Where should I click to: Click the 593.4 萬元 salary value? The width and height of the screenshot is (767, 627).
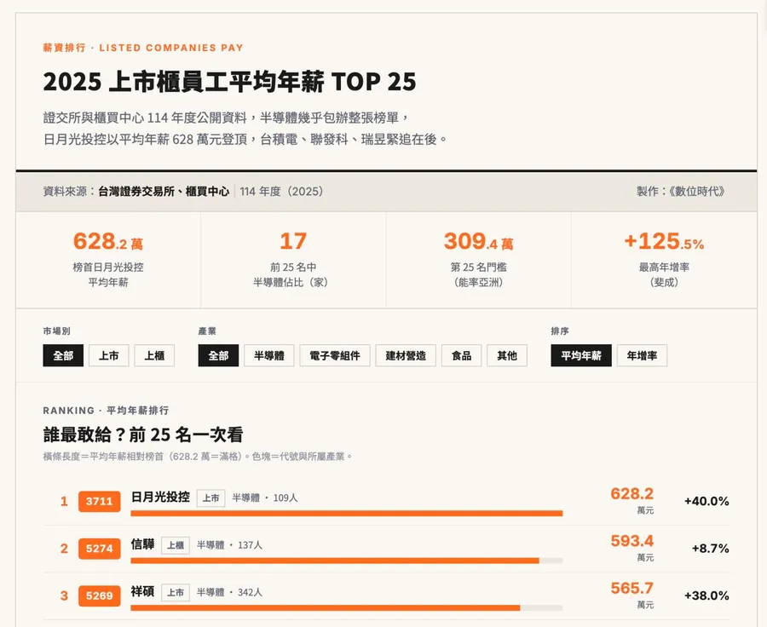(632, 548)
